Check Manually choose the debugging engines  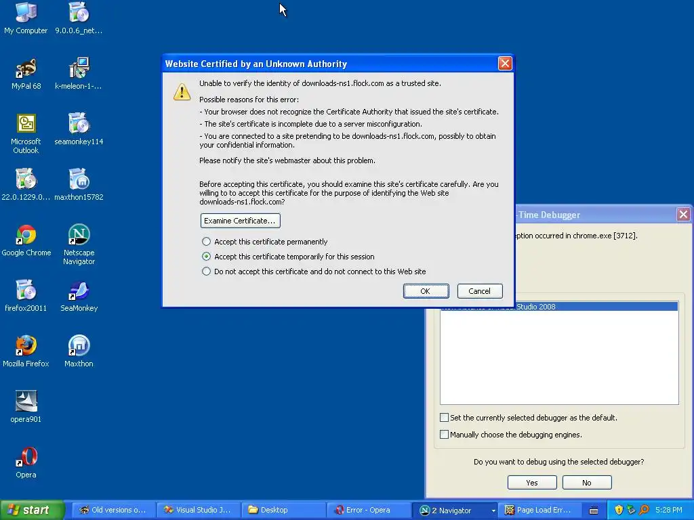444,434
